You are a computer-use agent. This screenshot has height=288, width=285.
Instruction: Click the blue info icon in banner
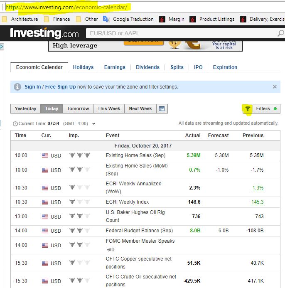(x=17, y=87)
